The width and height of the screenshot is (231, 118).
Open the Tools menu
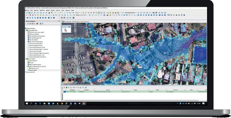coord(63,11)
